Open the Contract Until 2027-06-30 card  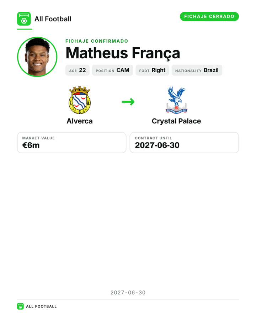click(x=184, y=143)
